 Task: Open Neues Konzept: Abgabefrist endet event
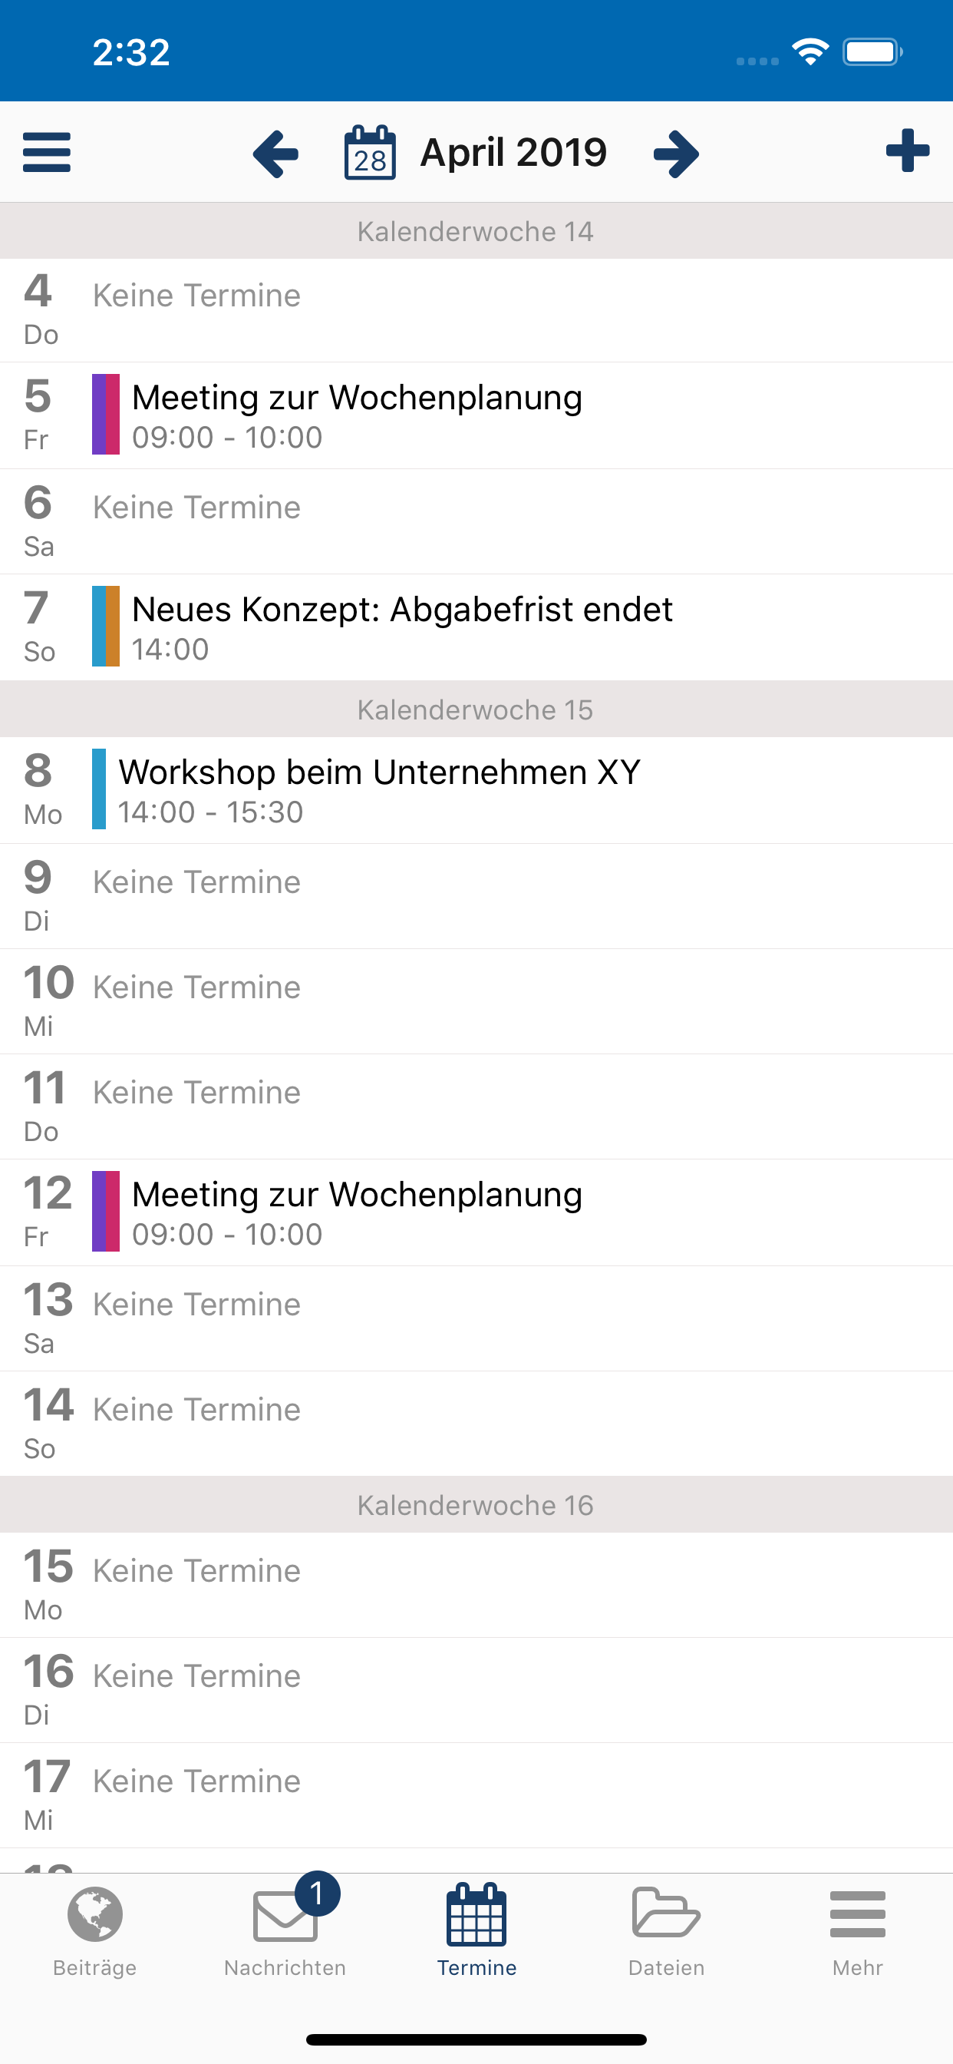point(476,627)
